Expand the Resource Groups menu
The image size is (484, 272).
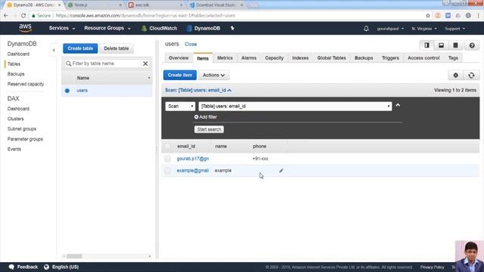[x=107, y=28]
